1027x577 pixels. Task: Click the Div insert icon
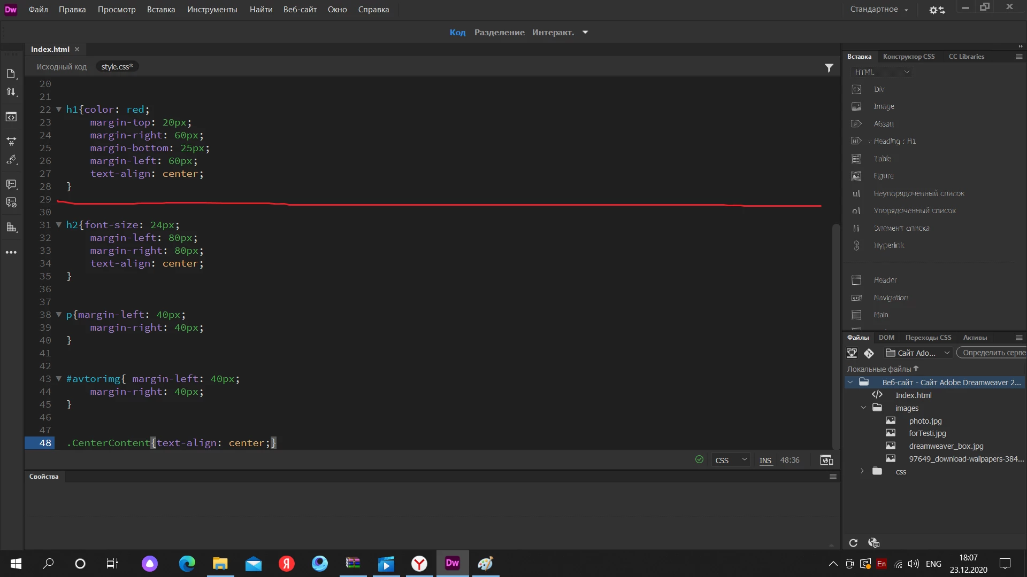click(x=856, y=89)
